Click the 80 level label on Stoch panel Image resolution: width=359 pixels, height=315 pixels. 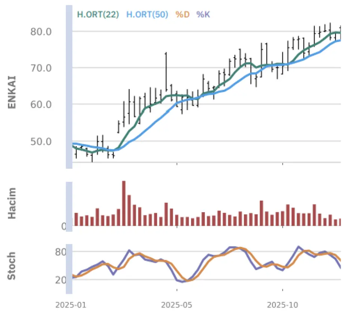coord(61,252)
